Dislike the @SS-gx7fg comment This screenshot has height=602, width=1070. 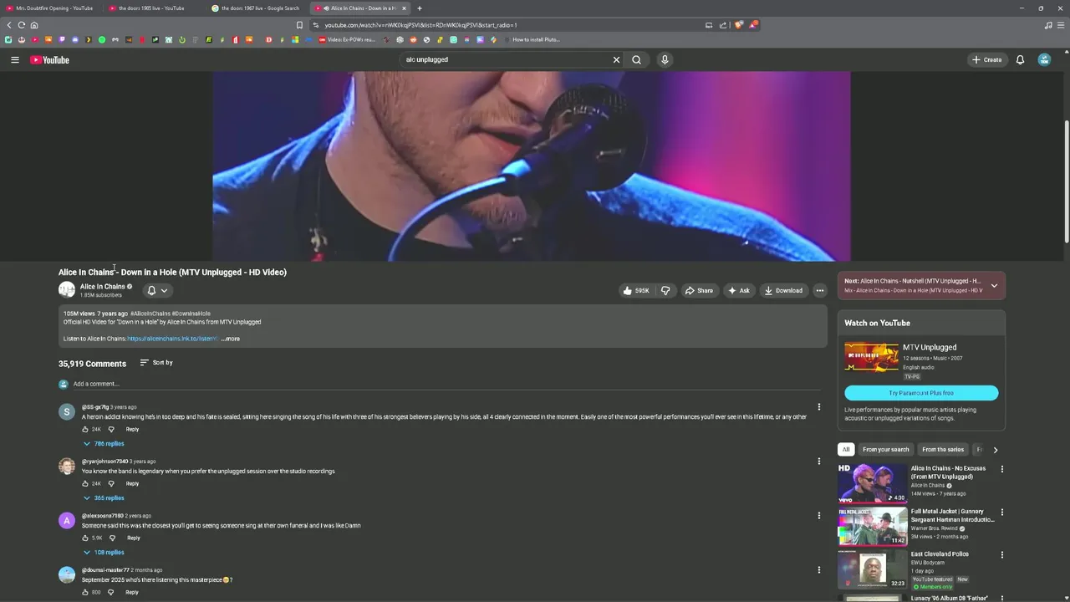pyautogui.click(x=111, y=429)
